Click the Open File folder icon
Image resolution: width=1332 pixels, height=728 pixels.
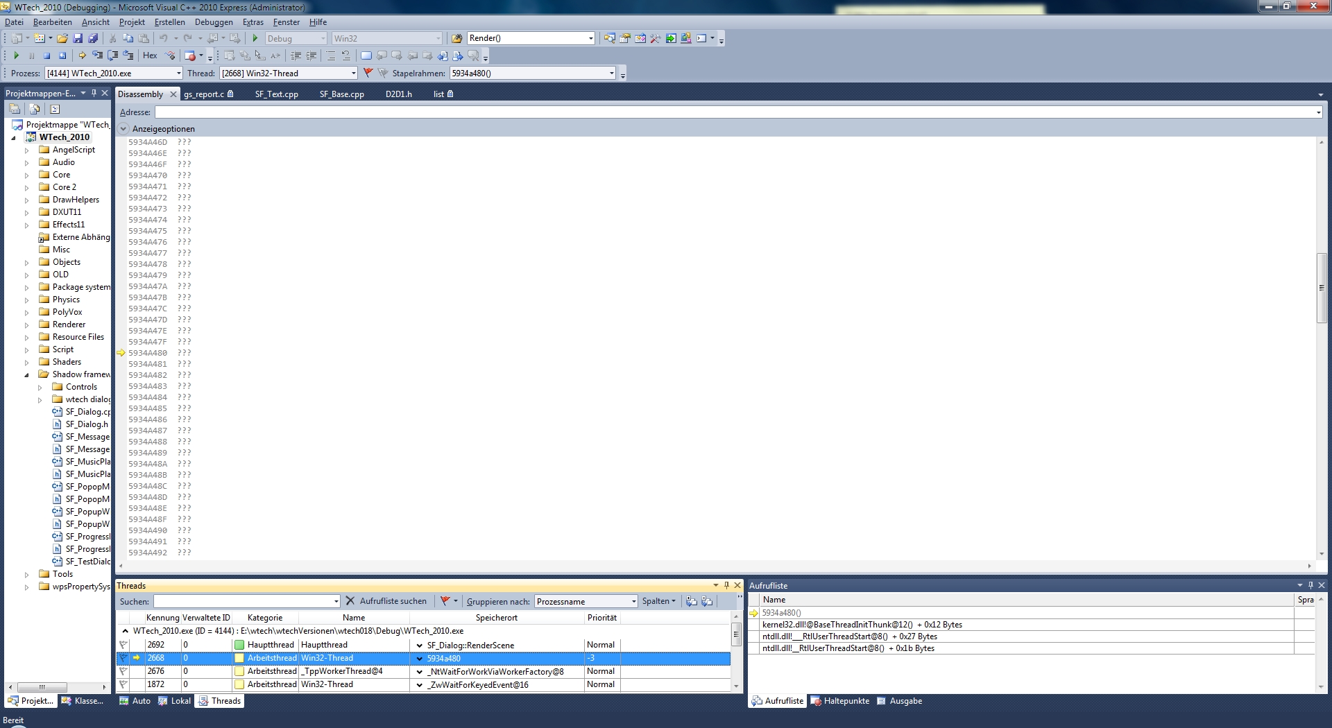[x=62, y=39]
